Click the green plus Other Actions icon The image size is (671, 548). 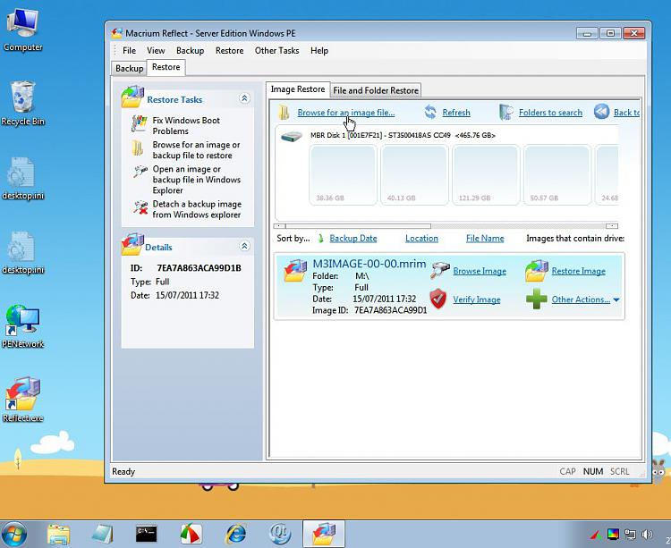537,299
